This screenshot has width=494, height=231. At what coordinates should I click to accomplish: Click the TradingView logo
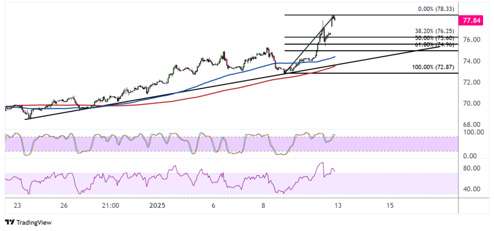point(29,222)
